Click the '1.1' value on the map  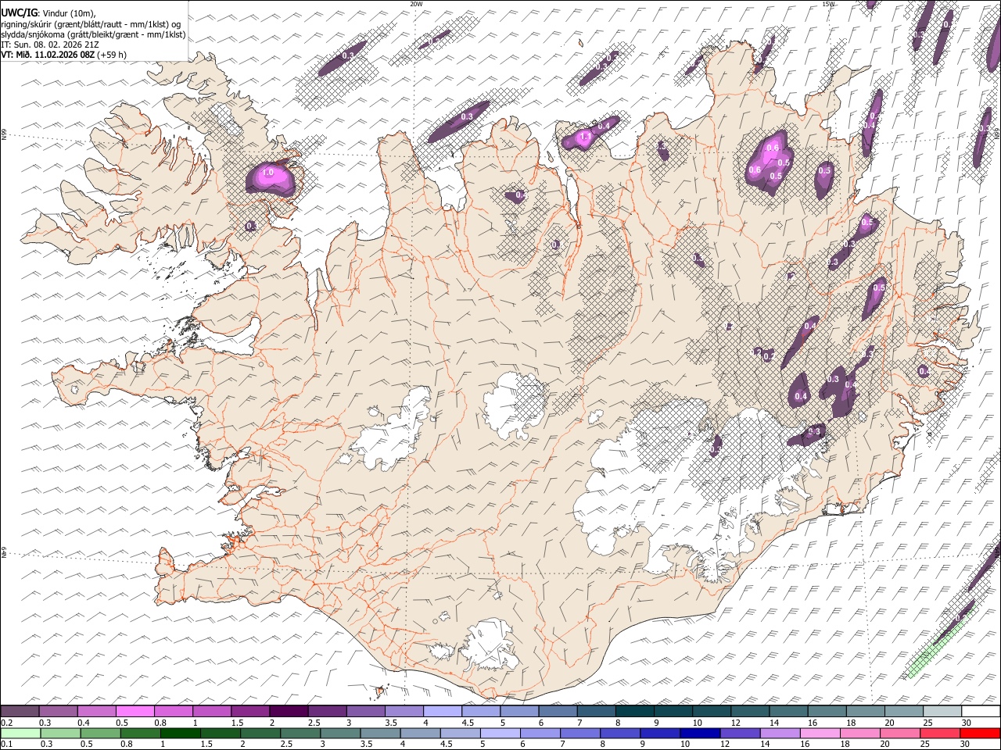point(584,137)
